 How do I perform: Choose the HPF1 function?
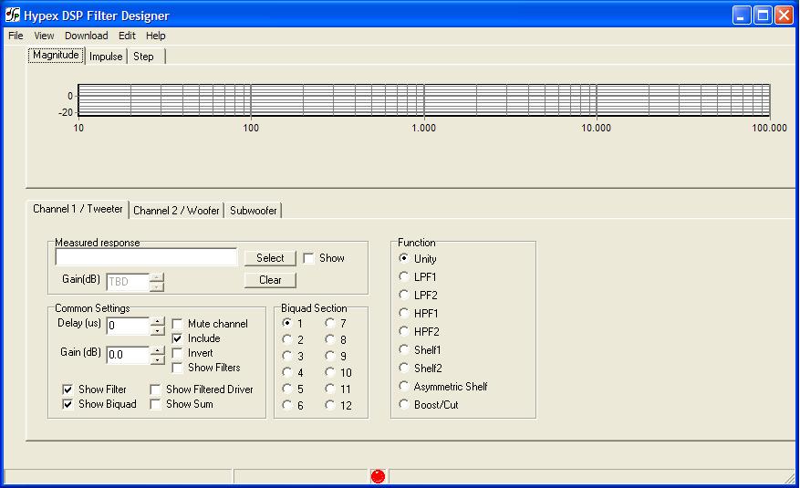coord(403,313)
